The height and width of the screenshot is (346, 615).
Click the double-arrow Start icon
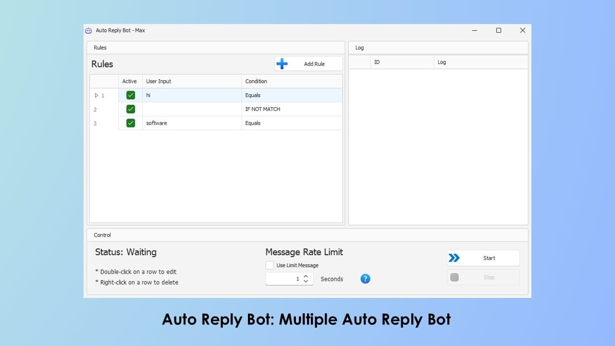pos(454,258)
